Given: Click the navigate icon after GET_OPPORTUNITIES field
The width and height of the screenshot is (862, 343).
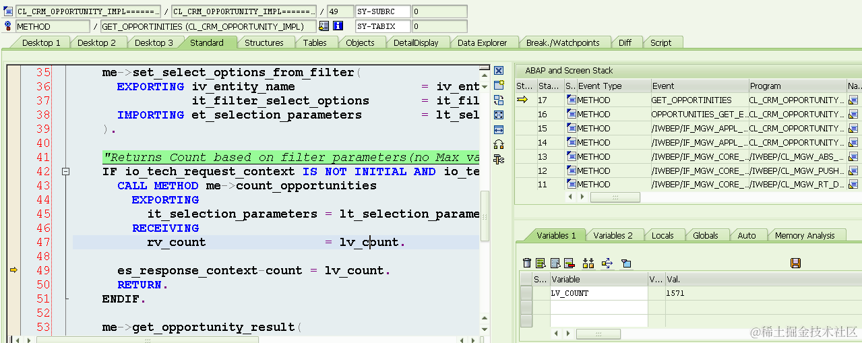Looking at the screenshot, I should pyautogui.click(x=324, y=26).
